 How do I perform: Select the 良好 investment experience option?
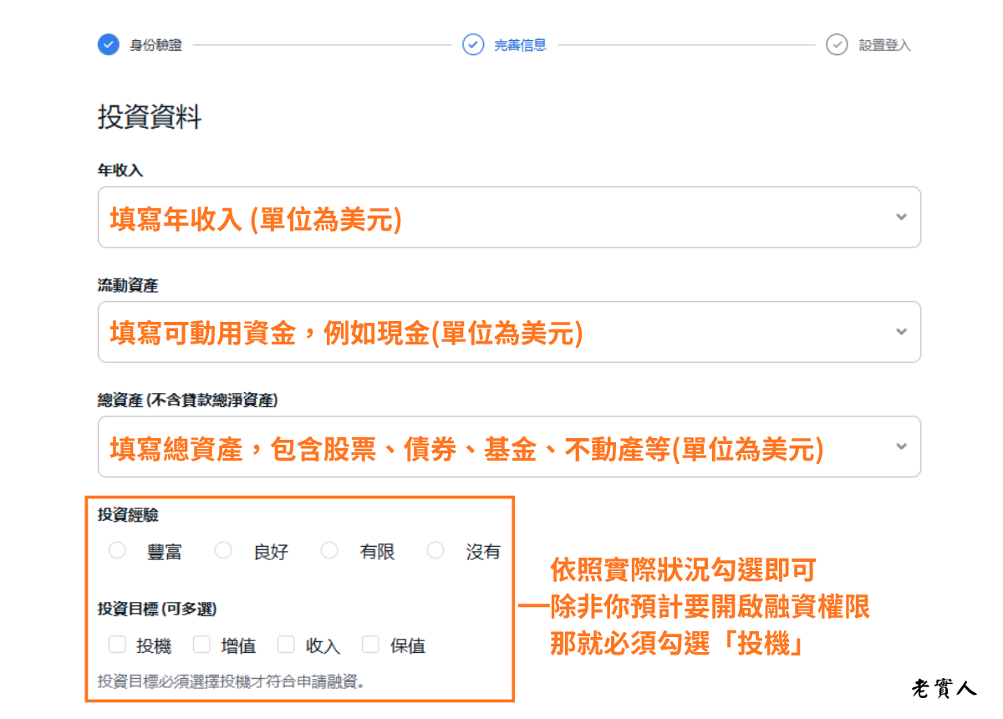point(223,550)
